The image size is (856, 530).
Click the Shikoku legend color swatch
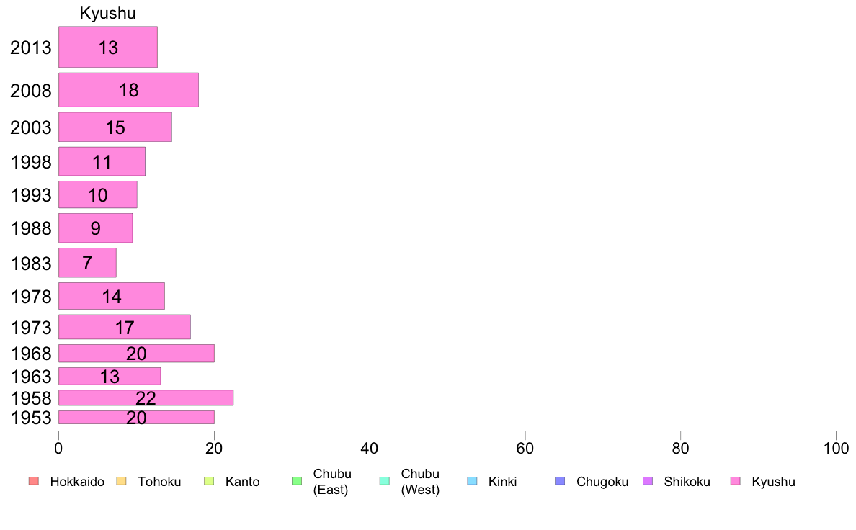pos(648,481)
